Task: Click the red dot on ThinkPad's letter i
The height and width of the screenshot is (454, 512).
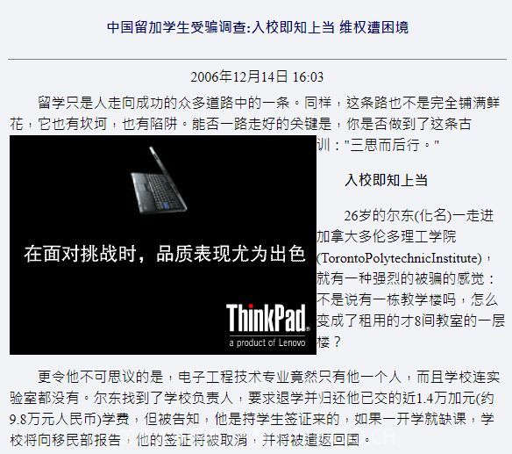Action: [250, 307]
